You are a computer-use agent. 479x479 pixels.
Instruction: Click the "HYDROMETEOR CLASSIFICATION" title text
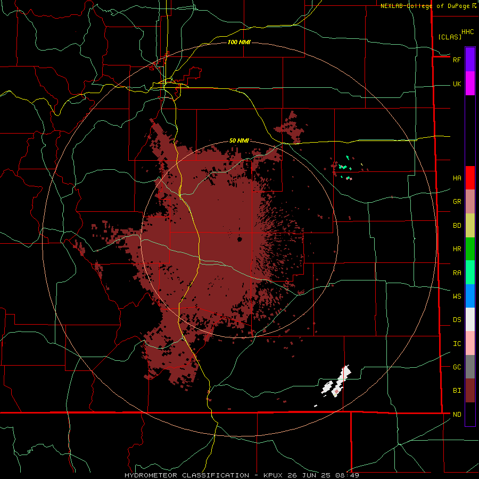tap(187, 475)
